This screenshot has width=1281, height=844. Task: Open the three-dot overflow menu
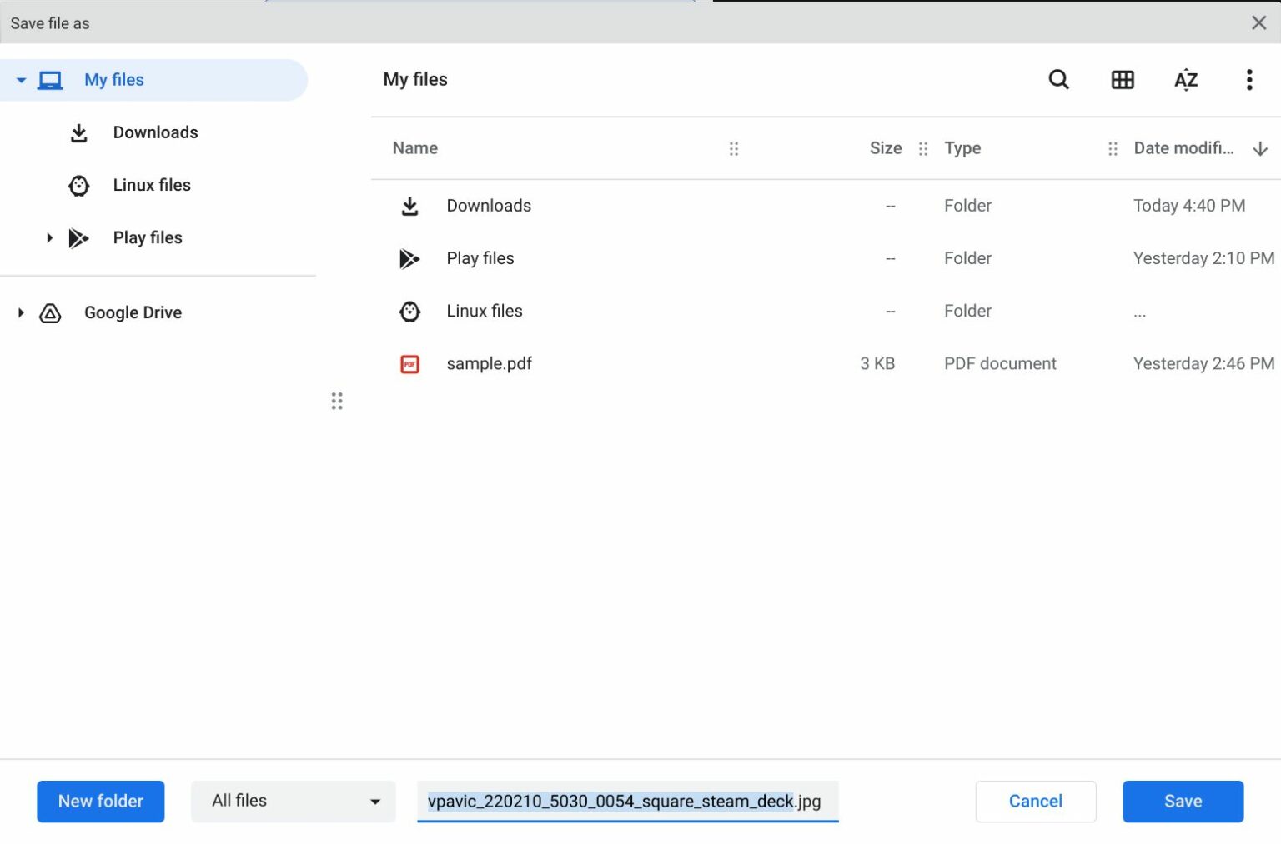click(1249, 79)
